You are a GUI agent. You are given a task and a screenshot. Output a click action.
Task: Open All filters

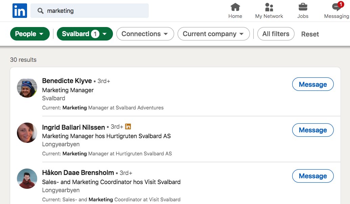[x=276, y=34]
